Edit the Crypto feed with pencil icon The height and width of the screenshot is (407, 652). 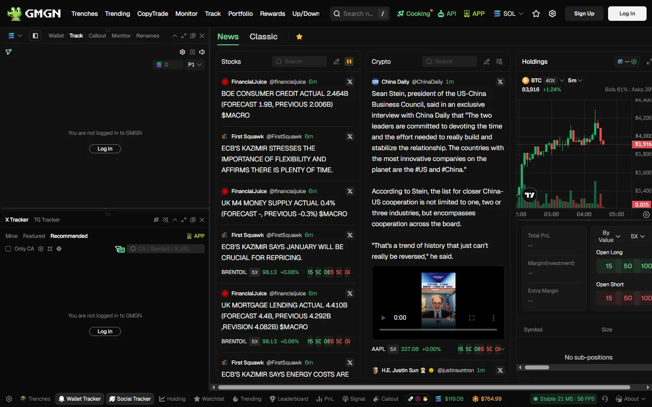(487, 62)
